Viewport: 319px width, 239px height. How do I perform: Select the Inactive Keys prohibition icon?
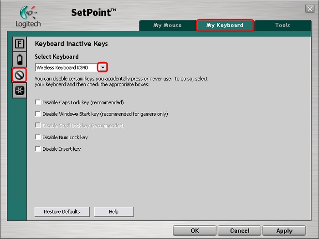[20, 75]
